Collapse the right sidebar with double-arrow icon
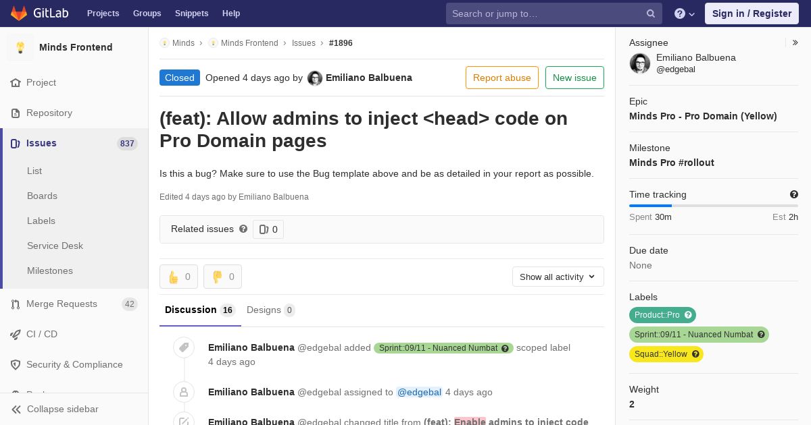Screen dimensions: 811x425 click(x=795, y=42)
